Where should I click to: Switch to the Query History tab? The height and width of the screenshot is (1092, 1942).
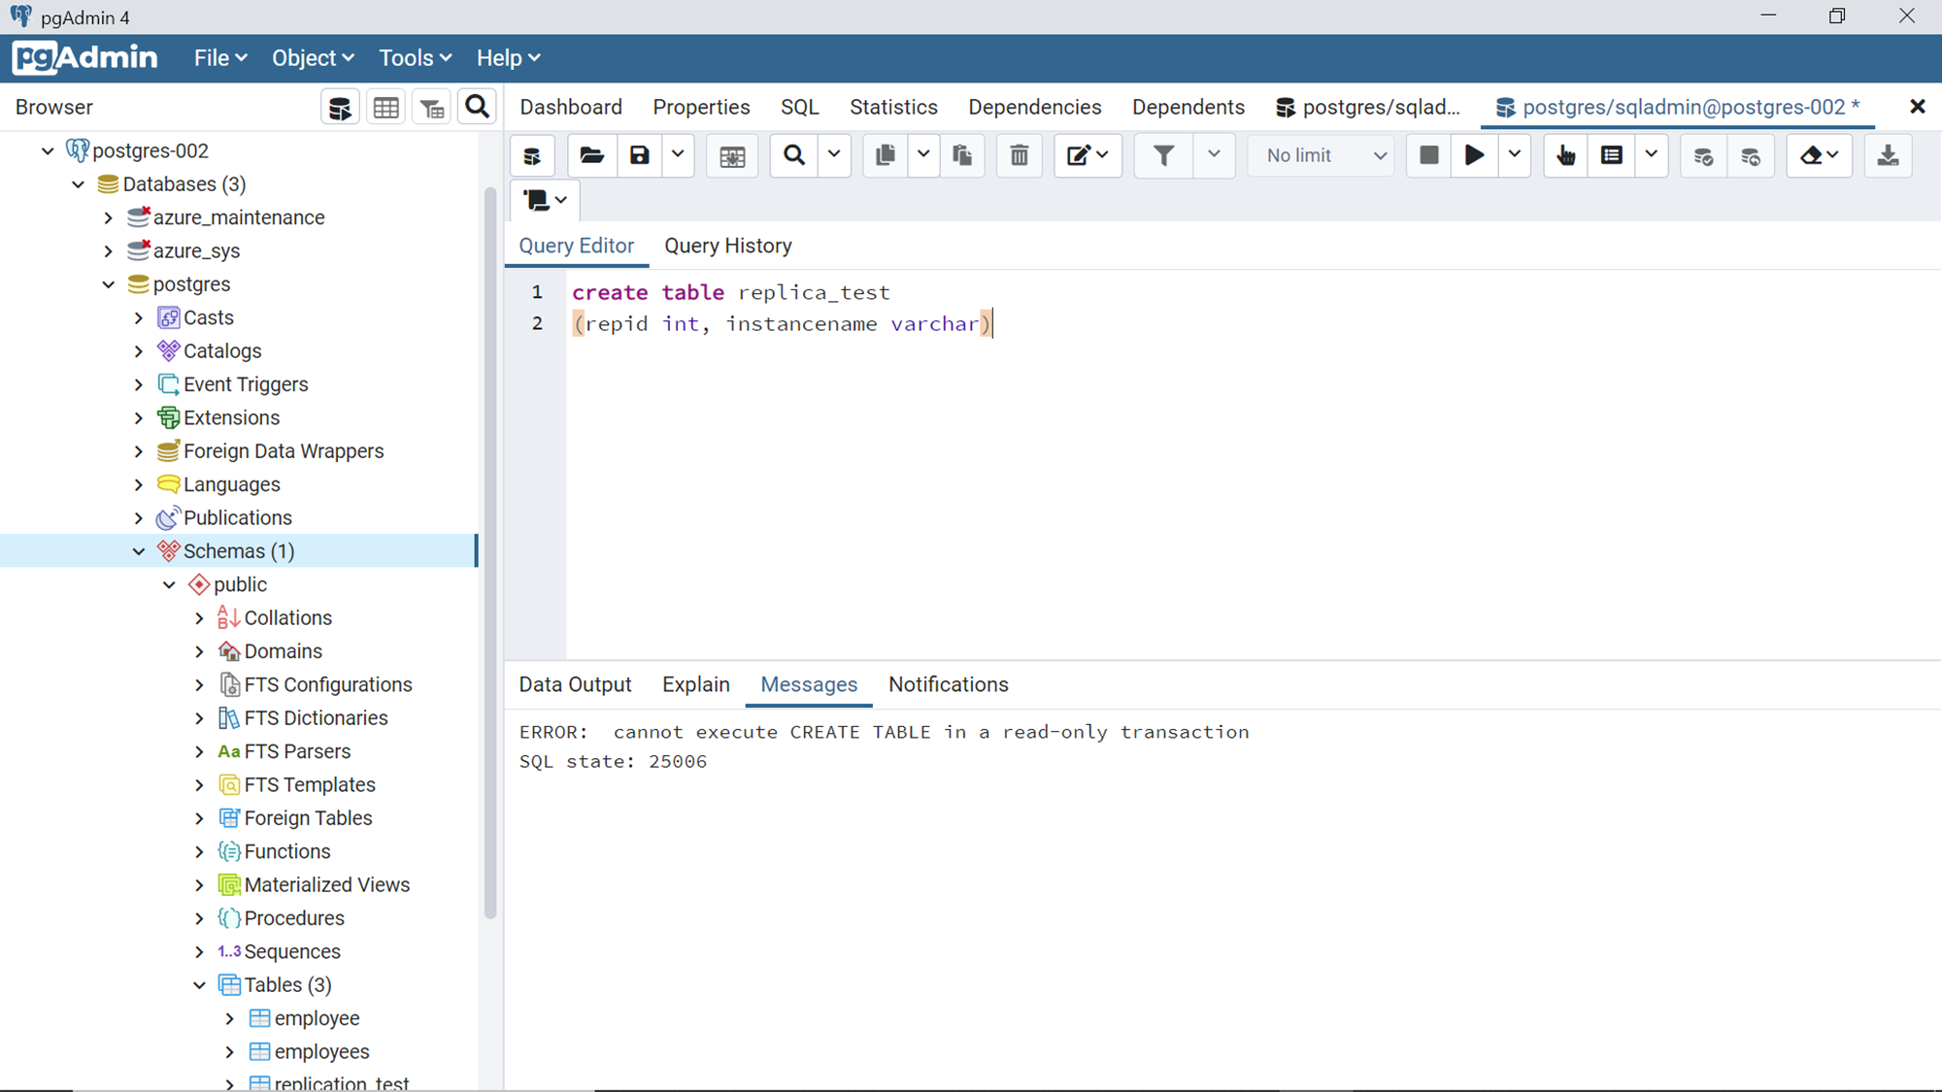pos(727,246)
